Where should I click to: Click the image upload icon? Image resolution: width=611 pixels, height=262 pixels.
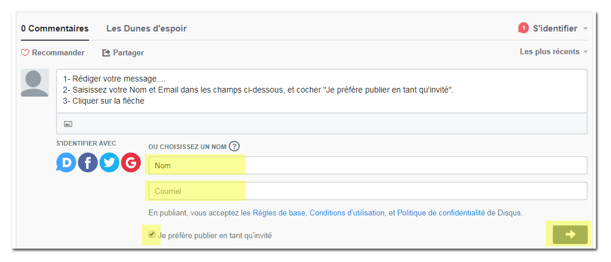(68, 124)
